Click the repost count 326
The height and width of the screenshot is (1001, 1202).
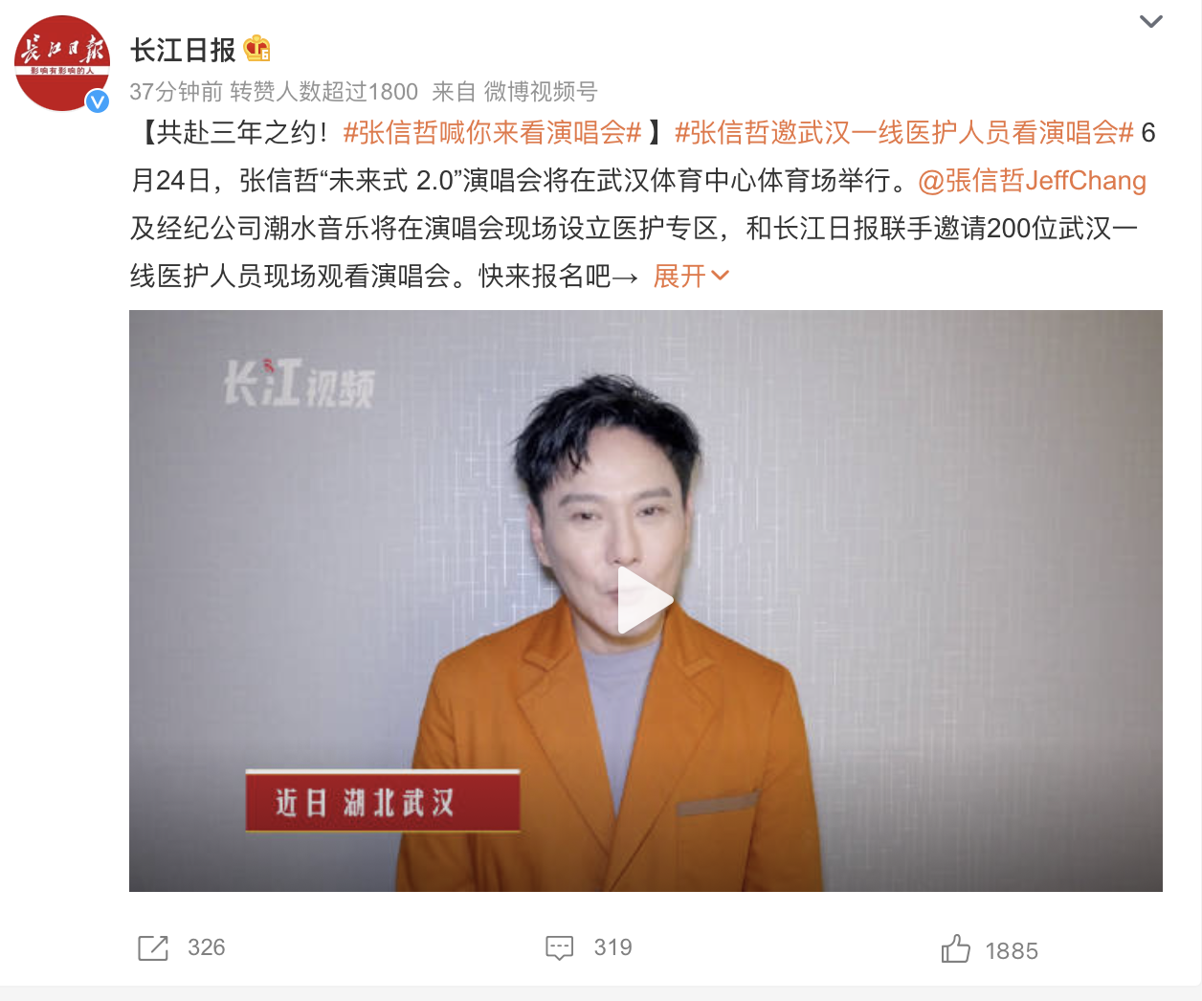[x=207, y=947]
